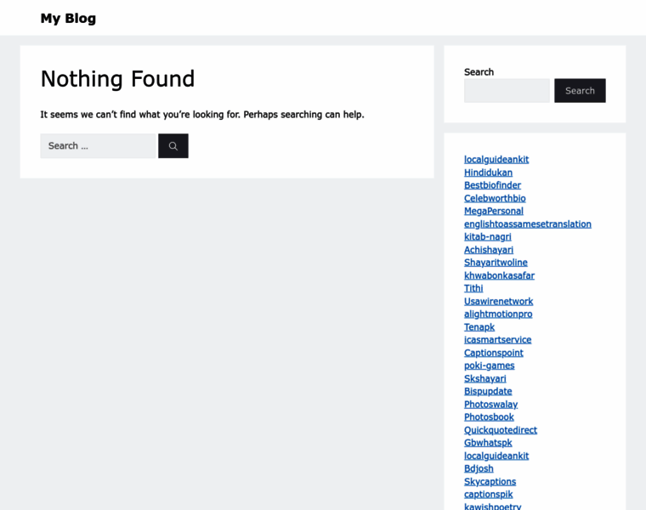Focus the sidebar Search text field
Image resolution: width=646 pixels, height=510 pixels.
point(507,91)
